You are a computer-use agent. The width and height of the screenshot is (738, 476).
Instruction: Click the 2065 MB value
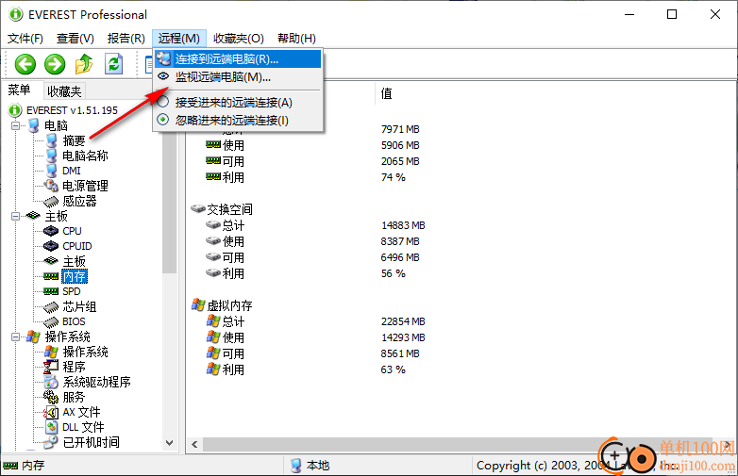[400, 161]
